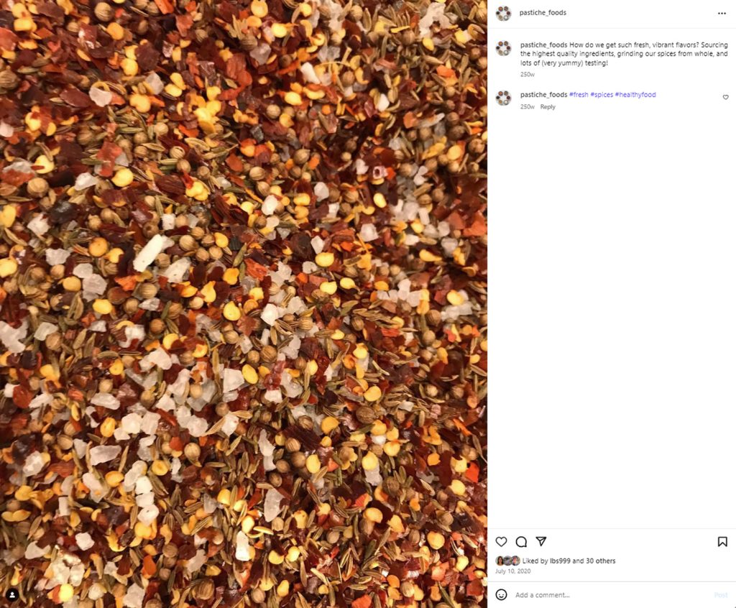The image size is (736, 608).
Task: Focus the Add a comment field
Action: pyautogui.click(x=610, y=595)
